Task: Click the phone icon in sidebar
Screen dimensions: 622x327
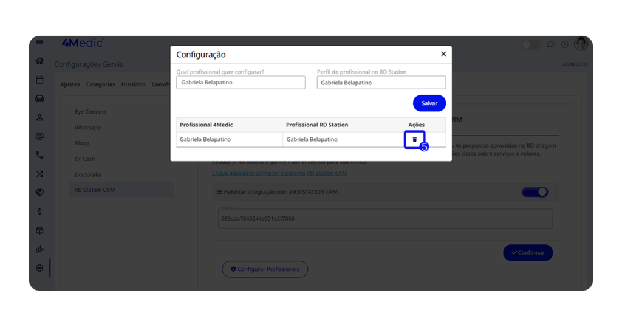Action: tap(39, 155)
